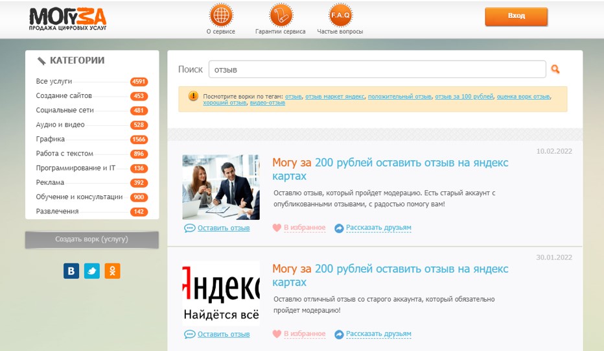Click the date 30.01.2022
The width and height of the screenshot is (604, 351).
click(x=554, y=258)
